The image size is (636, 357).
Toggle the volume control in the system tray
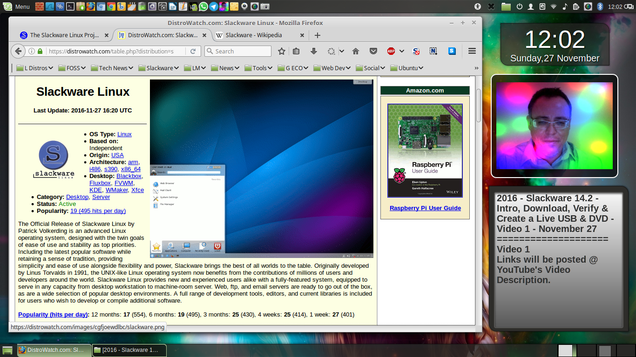click(x=565, y=7)
